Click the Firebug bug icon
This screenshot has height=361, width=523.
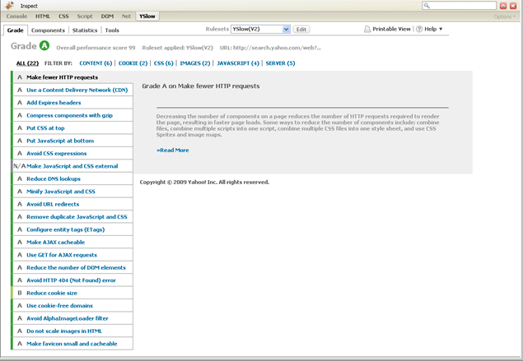pos(9,6)
